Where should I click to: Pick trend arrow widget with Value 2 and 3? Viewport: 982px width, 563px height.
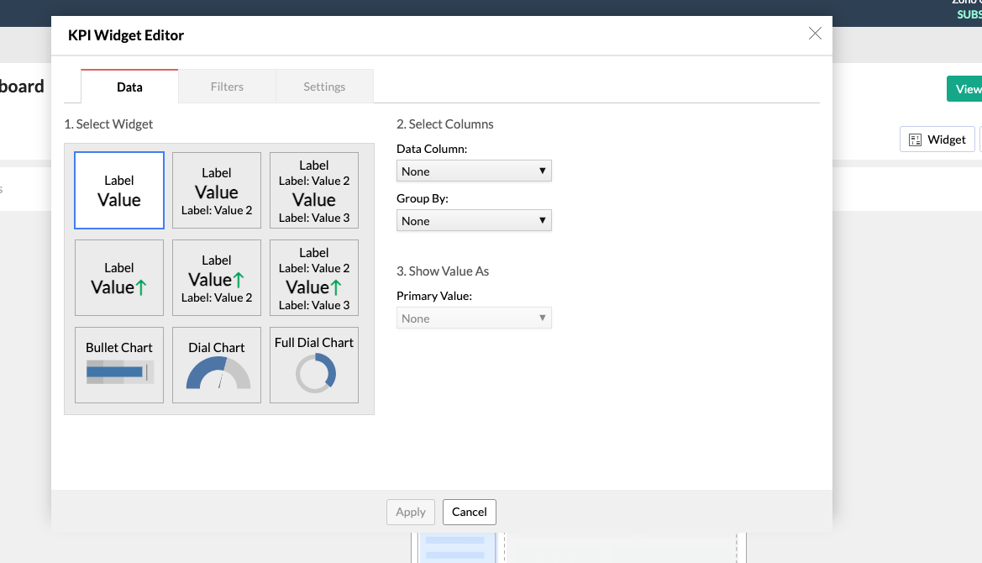(x=314, y=278)
